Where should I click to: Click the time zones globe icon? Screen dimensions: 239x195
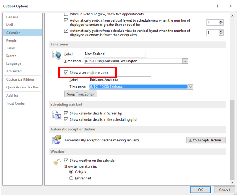tap(57, 55)
